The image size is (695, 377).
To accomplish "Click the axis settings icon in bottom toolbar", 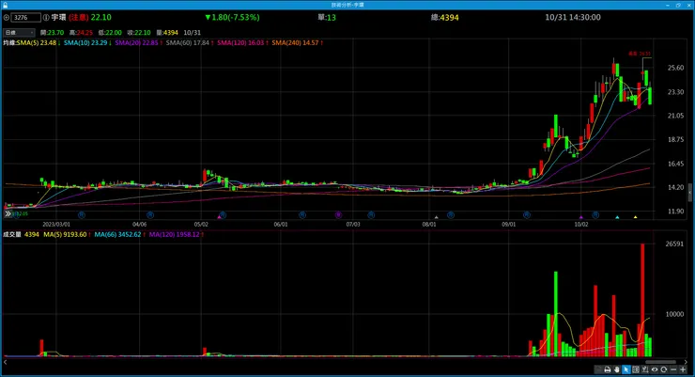I will pyautogui.click(x=645, y=369).
